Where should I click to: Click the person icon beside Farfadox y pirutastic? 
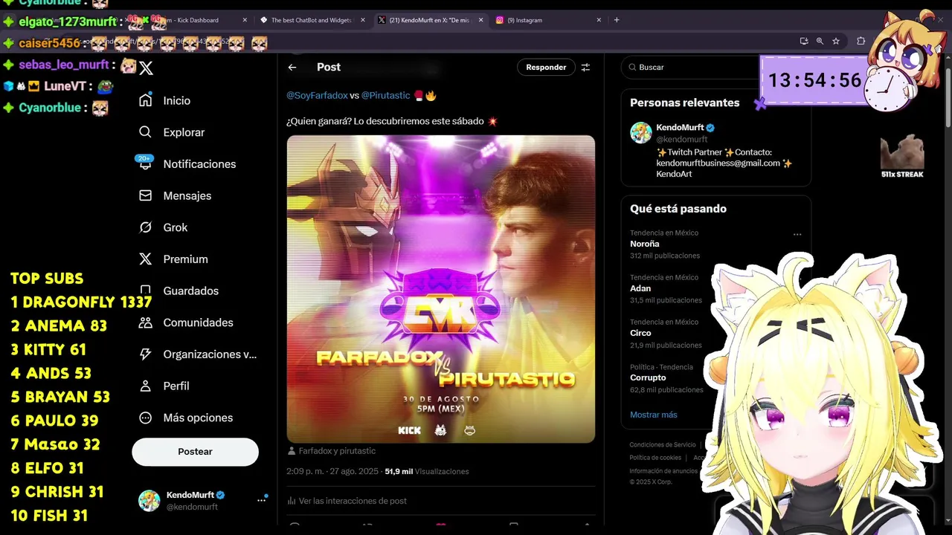click(x=292, y=451)
